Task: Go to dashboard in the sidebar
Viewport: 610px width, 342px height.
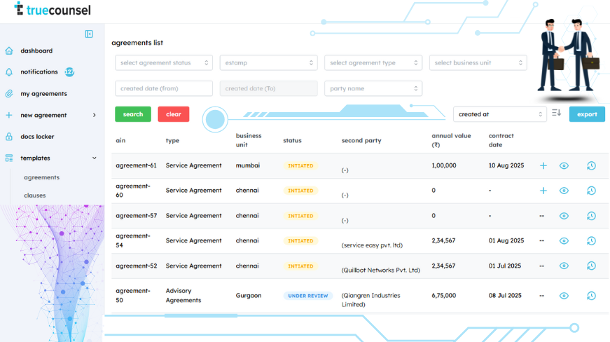Action: (36, 50)
